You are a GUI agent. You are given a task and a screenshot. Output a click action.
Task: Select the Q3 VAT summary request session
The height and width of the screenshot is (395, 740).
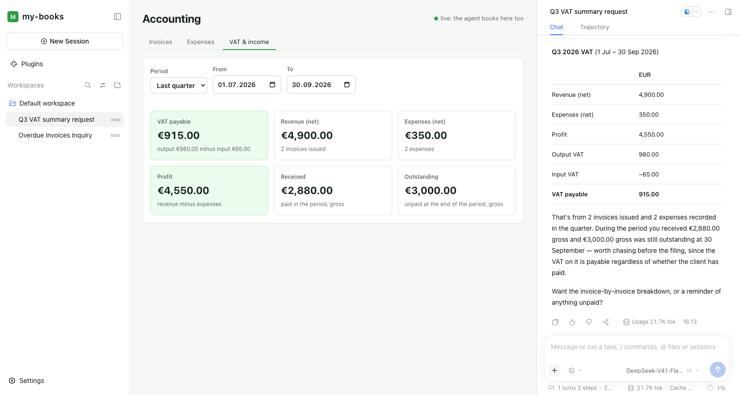coord(65,119)
